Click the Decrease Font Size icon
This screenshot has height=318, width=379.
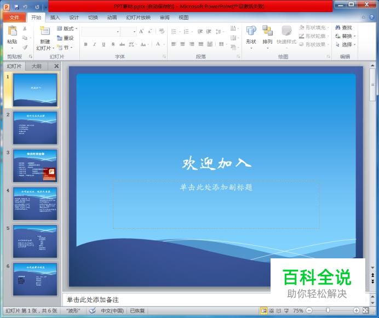click(x=150, y=31)
